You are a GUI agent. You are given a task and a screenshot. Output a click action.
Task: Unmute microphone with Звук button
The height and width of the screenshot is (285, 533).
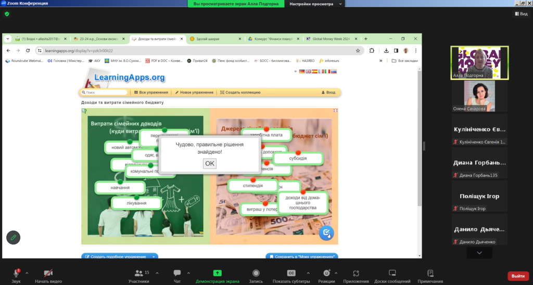[16, 276]
